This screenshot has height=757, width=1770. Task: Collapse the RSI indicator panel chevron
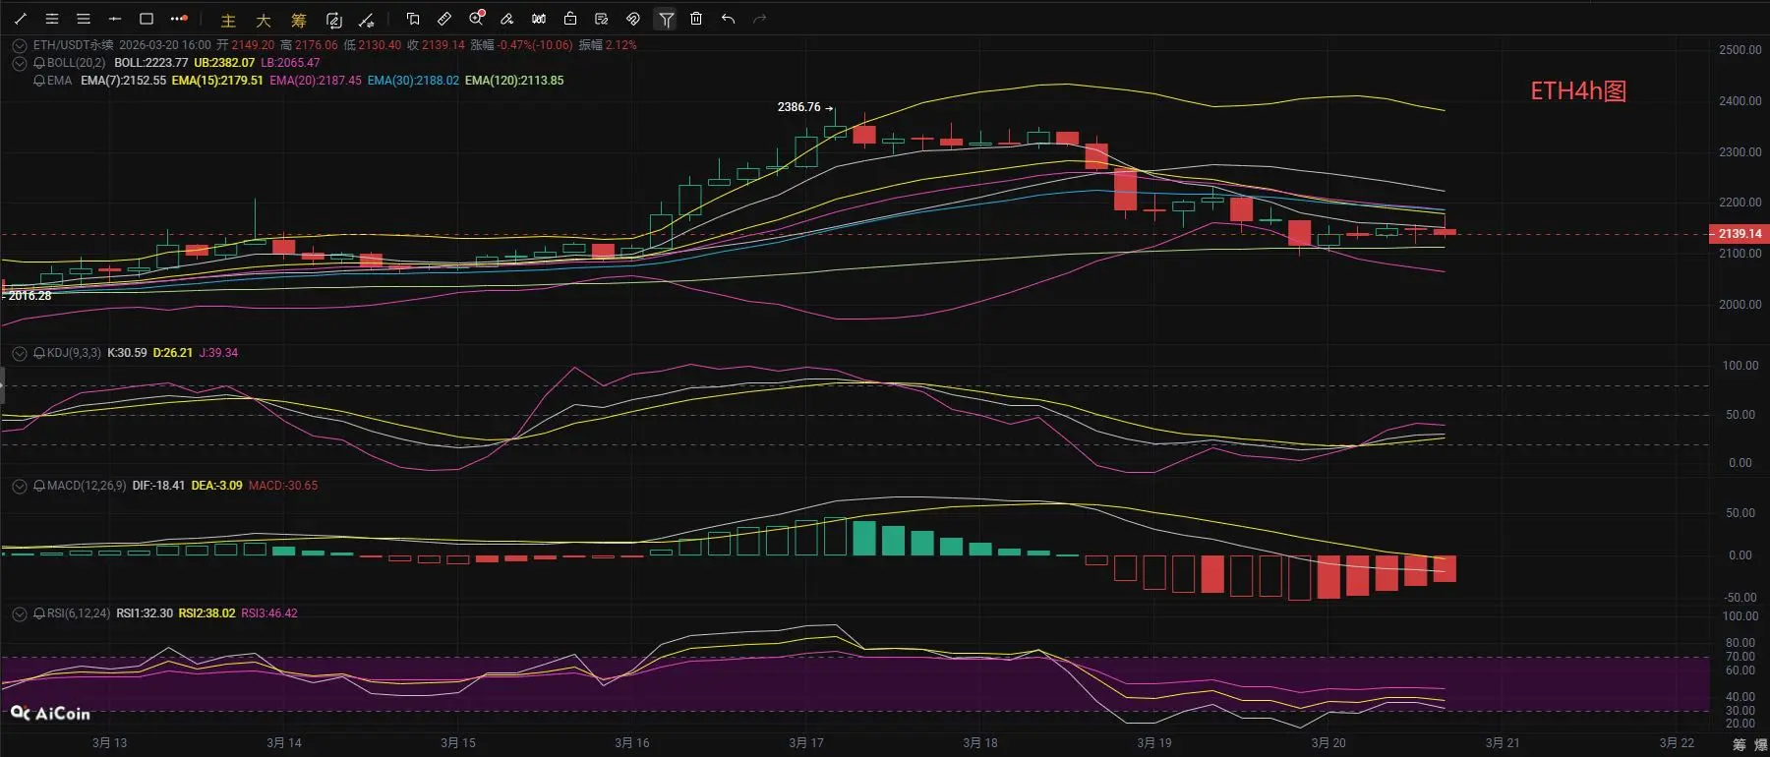[20, 613]
